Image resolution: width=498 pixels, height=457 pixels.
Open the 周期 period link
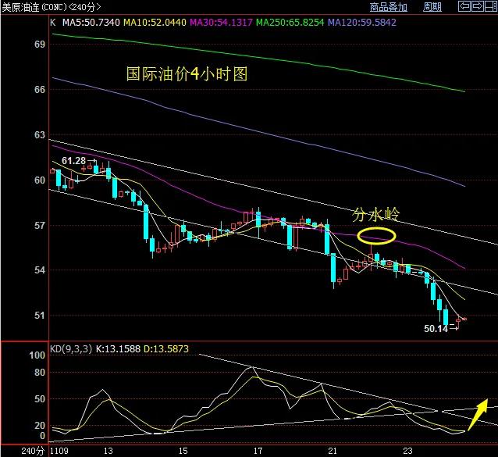click(432, 7)
